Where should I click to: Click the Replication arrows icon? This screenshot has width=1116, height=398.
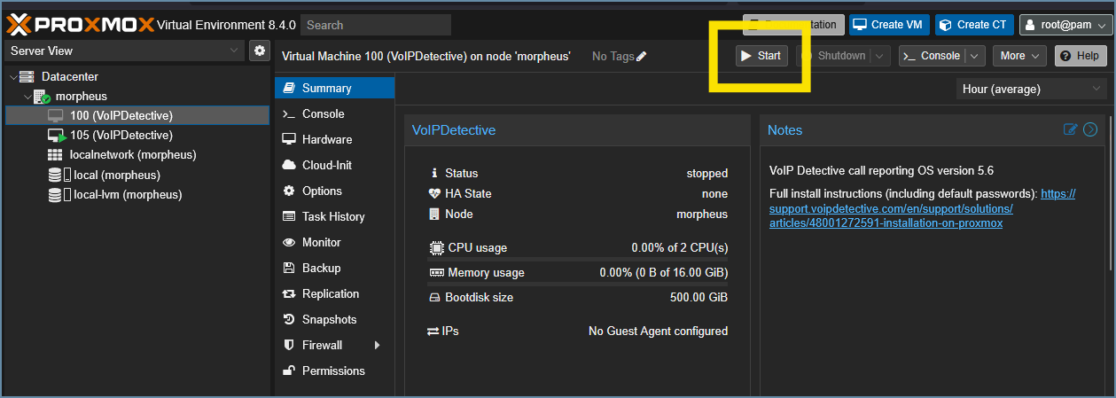click(288, 293)
